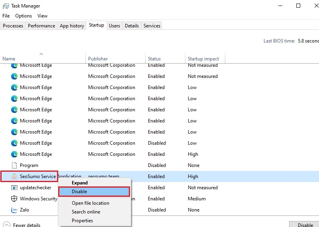The image size is (319, 227).
Task: Click the Fewer details chevron circle icon
Action: coord(6,225)
